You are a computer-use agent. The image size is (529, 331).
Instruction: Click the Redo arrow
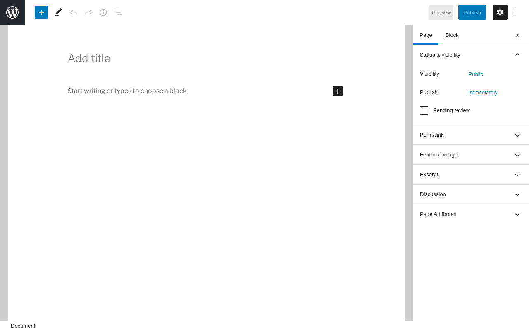(88, 12)
